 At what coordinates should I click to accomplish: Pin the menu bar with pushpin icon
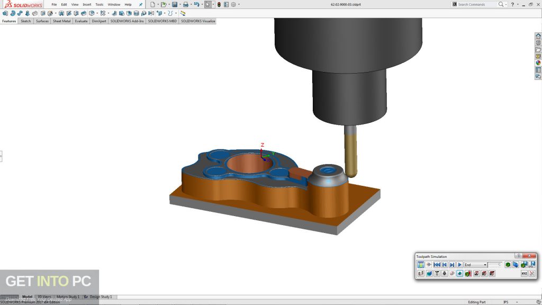pyautogui.click(x=141, y=4)
